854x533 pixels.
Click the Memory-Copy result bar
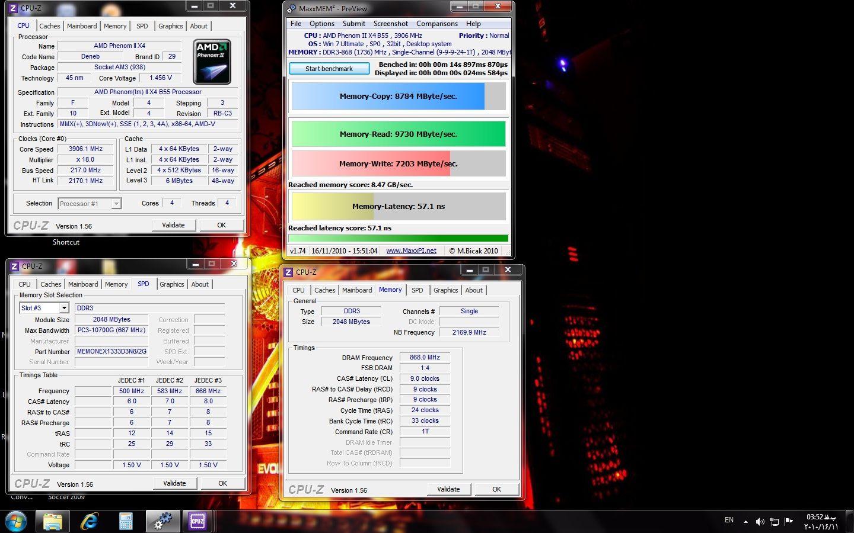point(399,96)
